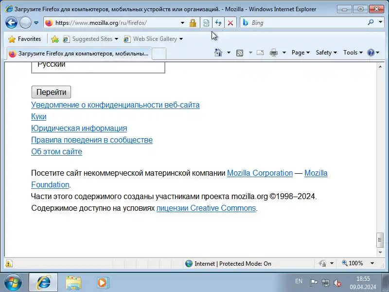Click vertical scrollbar up arrow

[x=380, y=67]
